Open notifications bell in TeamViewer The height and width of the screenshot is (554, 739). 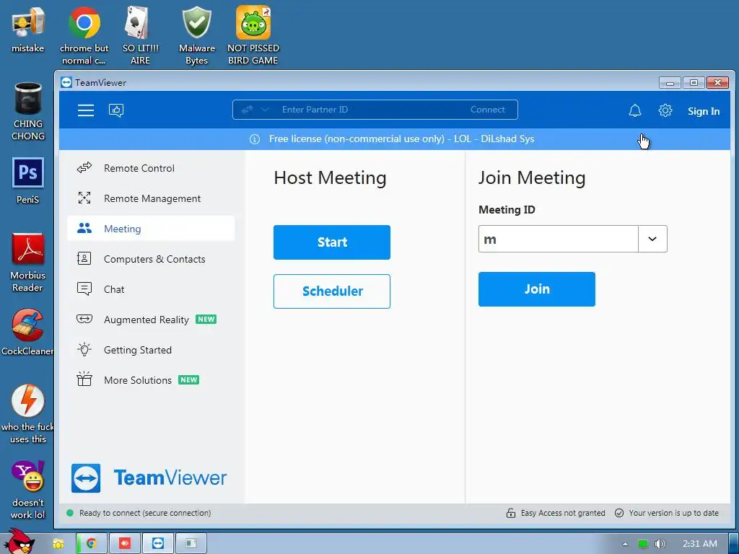pyautogui.click(x=635, y=110)
